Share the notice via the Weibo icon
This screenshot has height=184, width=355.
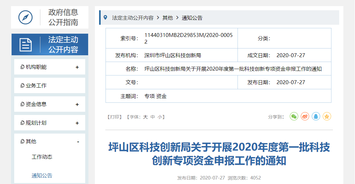[305, 117]
